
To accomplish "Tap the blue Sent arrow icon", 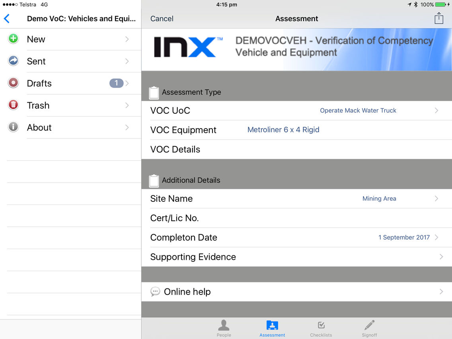I will click(x=13, y=60).
